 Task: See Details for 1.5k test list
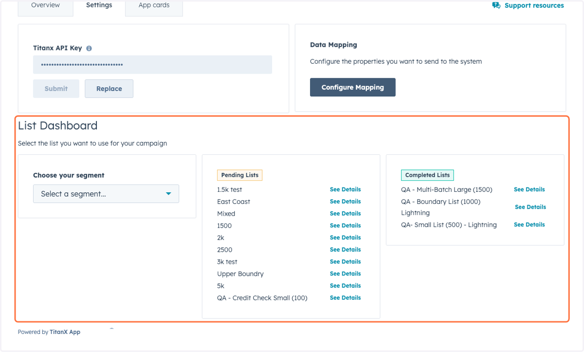coord(346,189)
